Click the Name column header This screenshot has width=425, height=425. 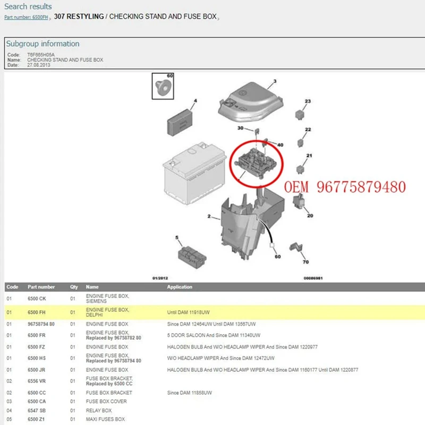[92, 287]
